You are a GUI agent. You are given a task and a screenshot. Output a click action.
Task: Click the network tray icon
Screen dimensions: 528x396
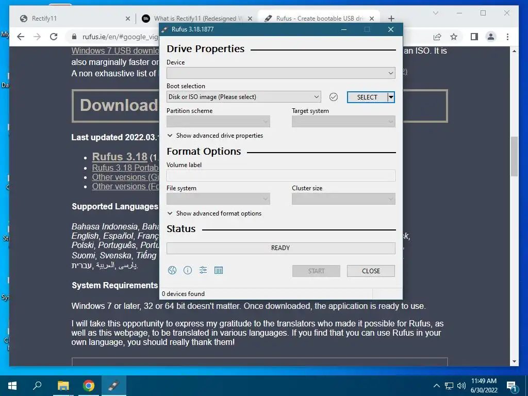[449, 386]
